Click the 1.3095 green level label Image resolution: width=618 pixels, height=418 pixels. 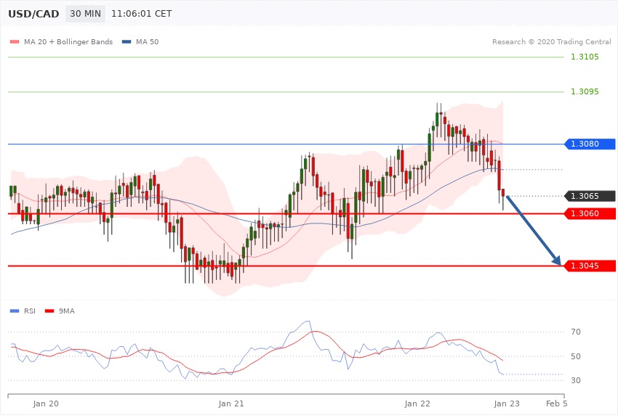585,91
